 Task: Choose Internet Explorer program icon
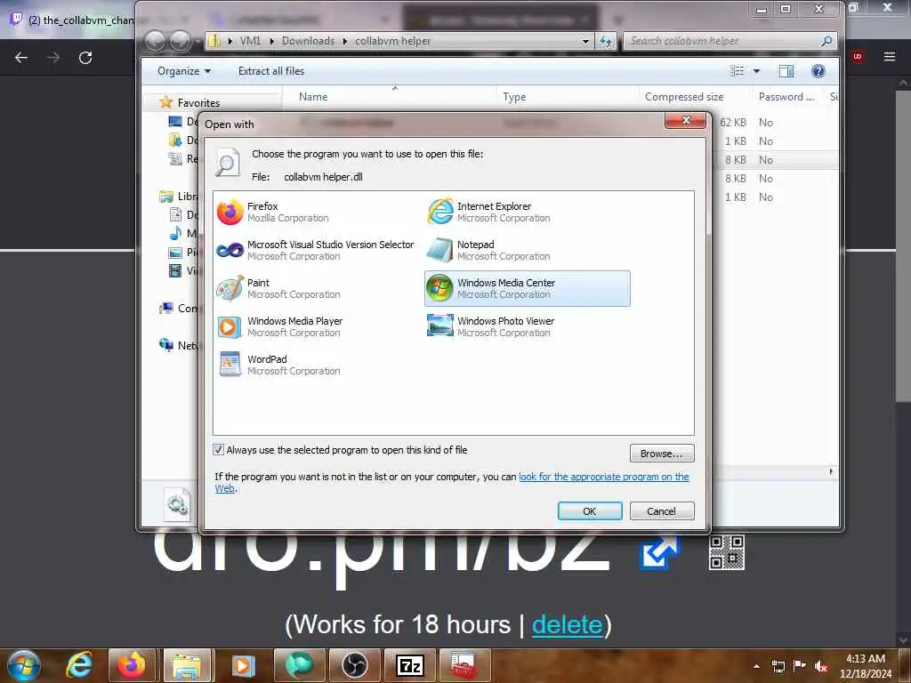[440, 212]
